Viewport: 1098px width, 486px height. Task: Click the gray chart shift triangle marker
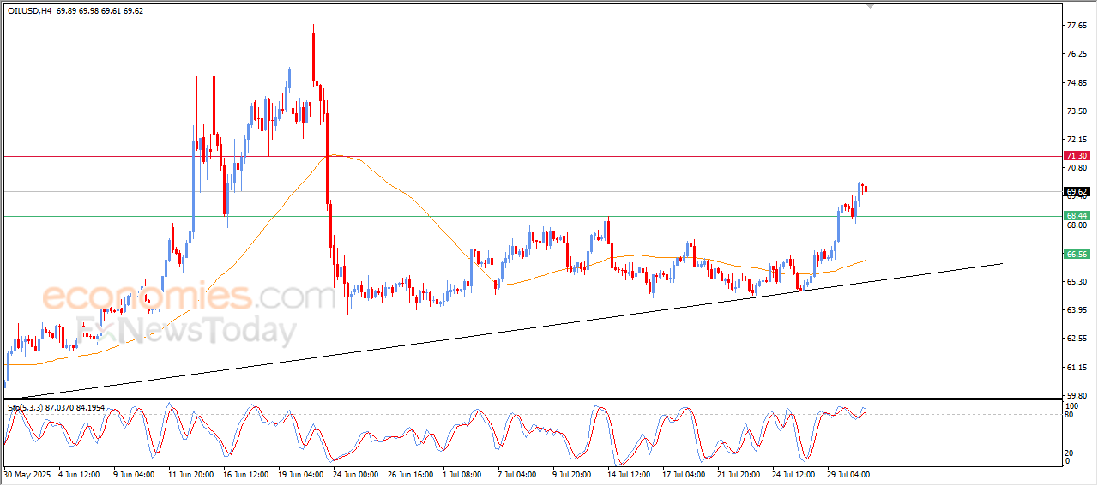pos(871,6)
